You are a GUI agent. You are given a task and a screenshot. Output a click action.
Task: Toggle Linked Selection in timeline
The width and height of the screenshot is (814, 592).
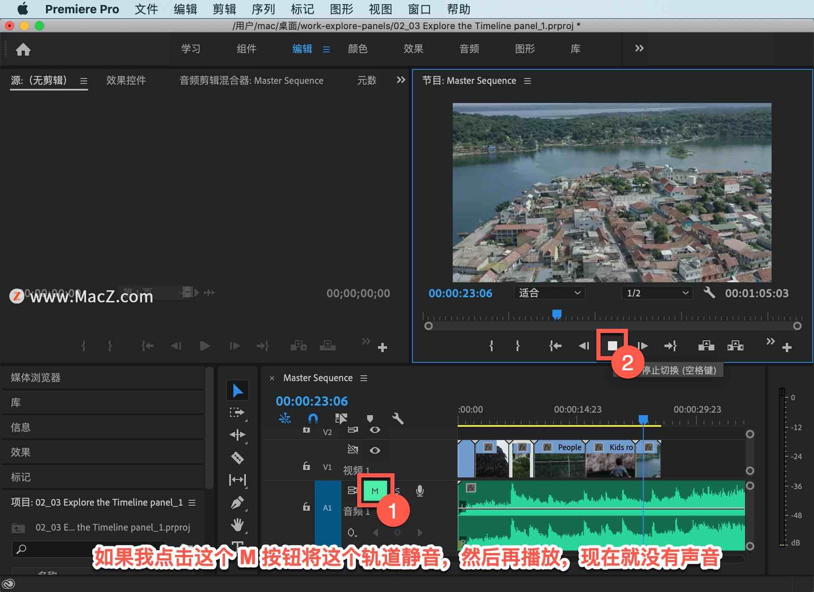pyautogui.click(x=341, y=419)
